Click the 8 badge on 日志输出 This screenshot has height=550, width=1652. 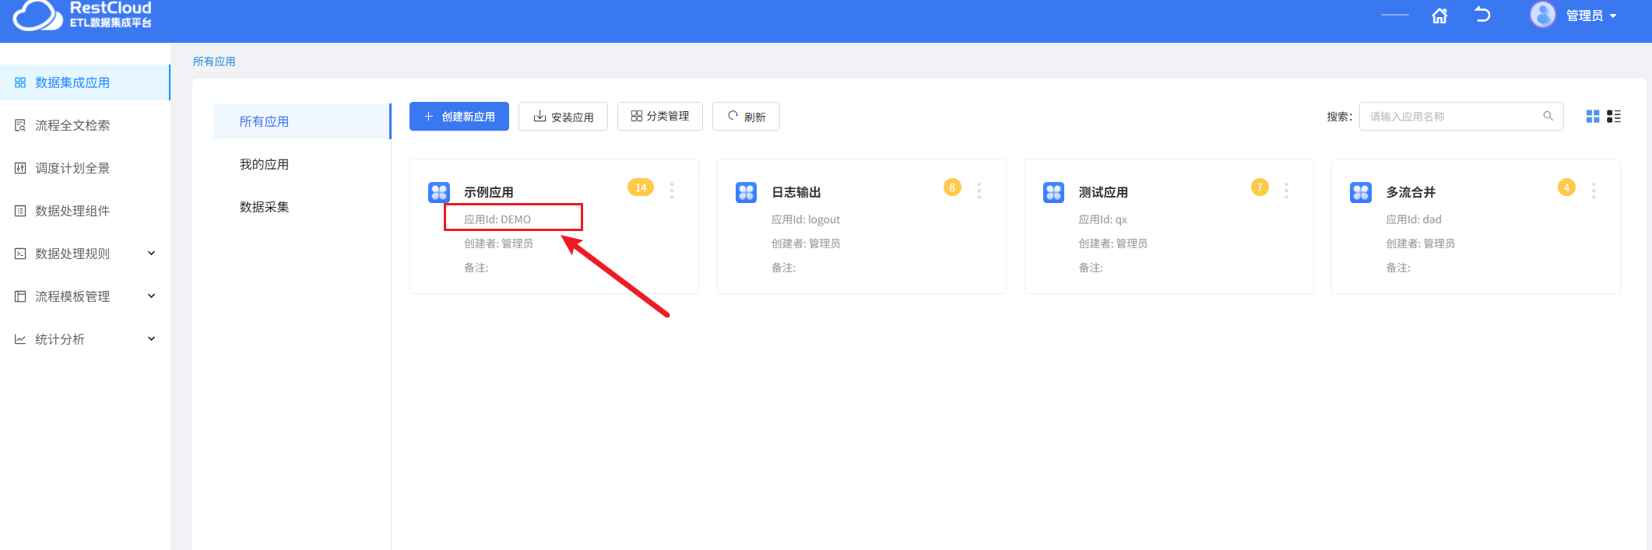click(952, 187)
